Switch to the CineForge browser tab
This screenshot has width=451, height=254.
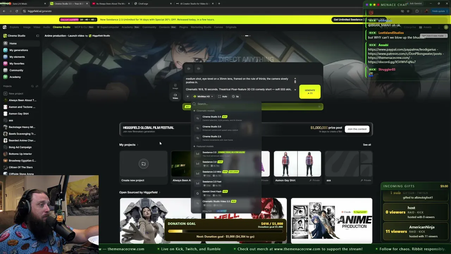pyautogui.click(x=153, y=4)
